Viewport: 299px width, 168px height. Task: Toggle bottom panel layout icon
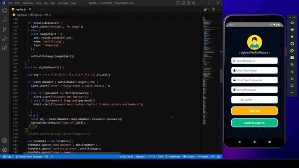tap(183, 3)
